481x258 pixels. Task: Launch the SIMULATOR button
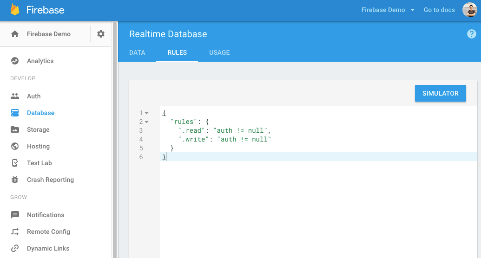[x=440, y=93]
